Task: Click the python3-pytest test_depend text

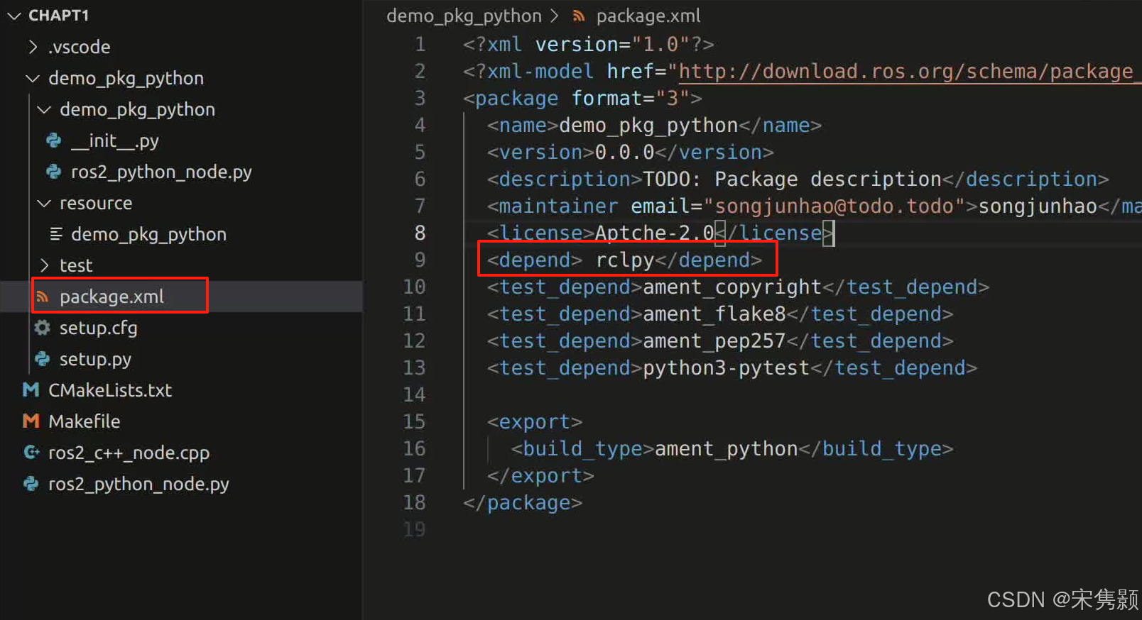Action: [x=726, y=368]
